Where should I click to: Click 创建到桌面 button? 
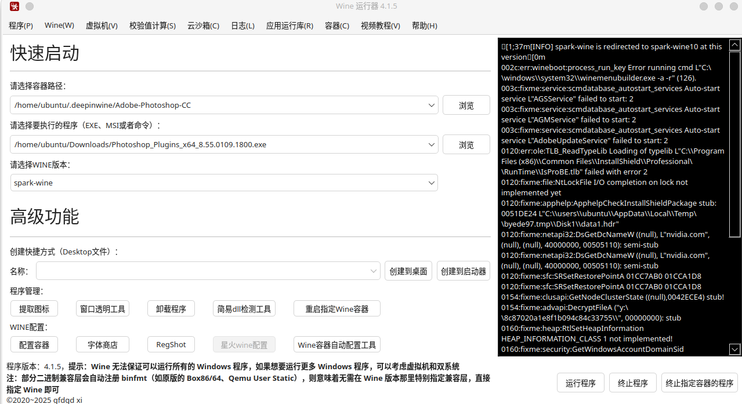tap(408, 271)
